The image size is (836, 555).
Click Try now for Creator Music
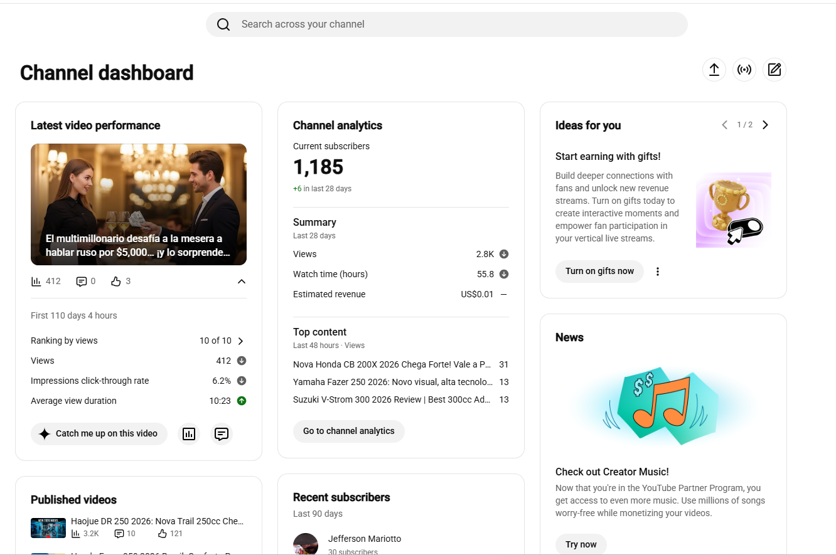581,544
